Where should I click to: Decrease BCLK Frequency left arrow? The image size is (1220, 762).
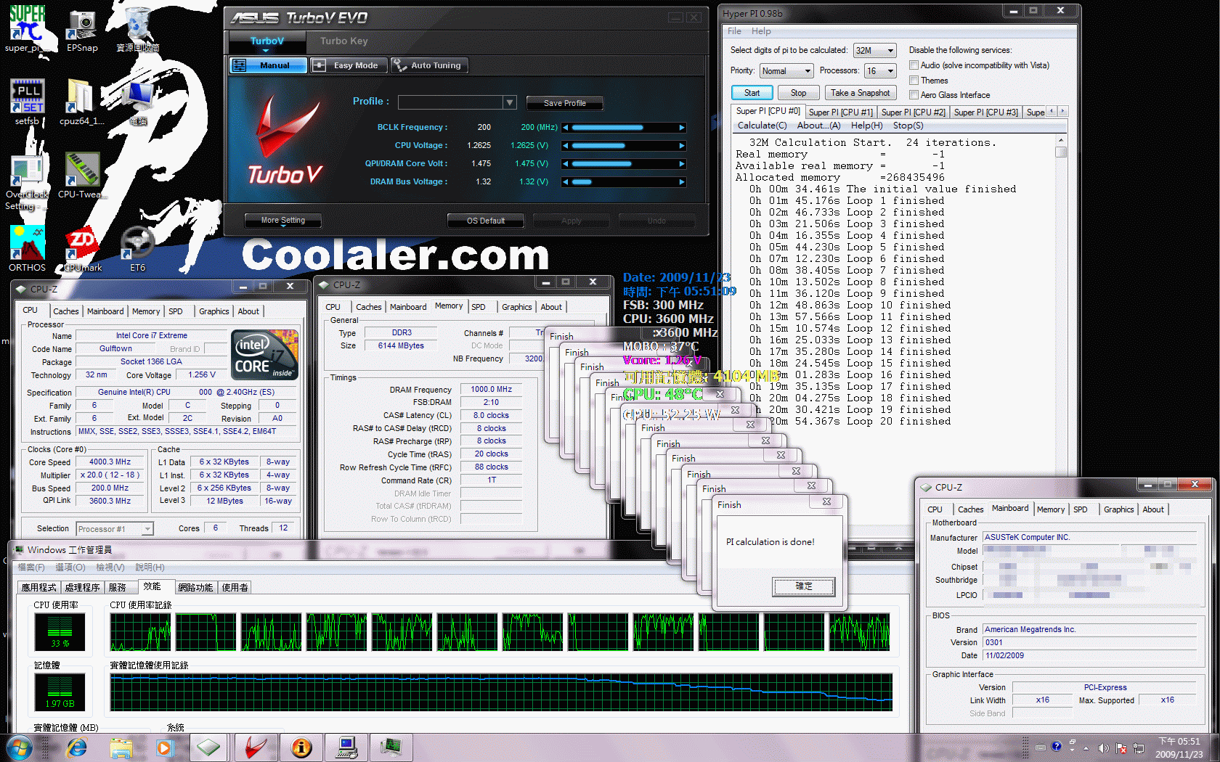pos(566,128)
